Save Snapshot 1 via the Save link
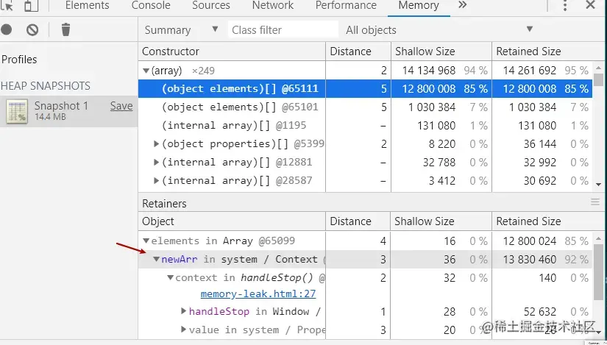Image resolution: width=607 pixels, height=345 pixels. point(121,106)
